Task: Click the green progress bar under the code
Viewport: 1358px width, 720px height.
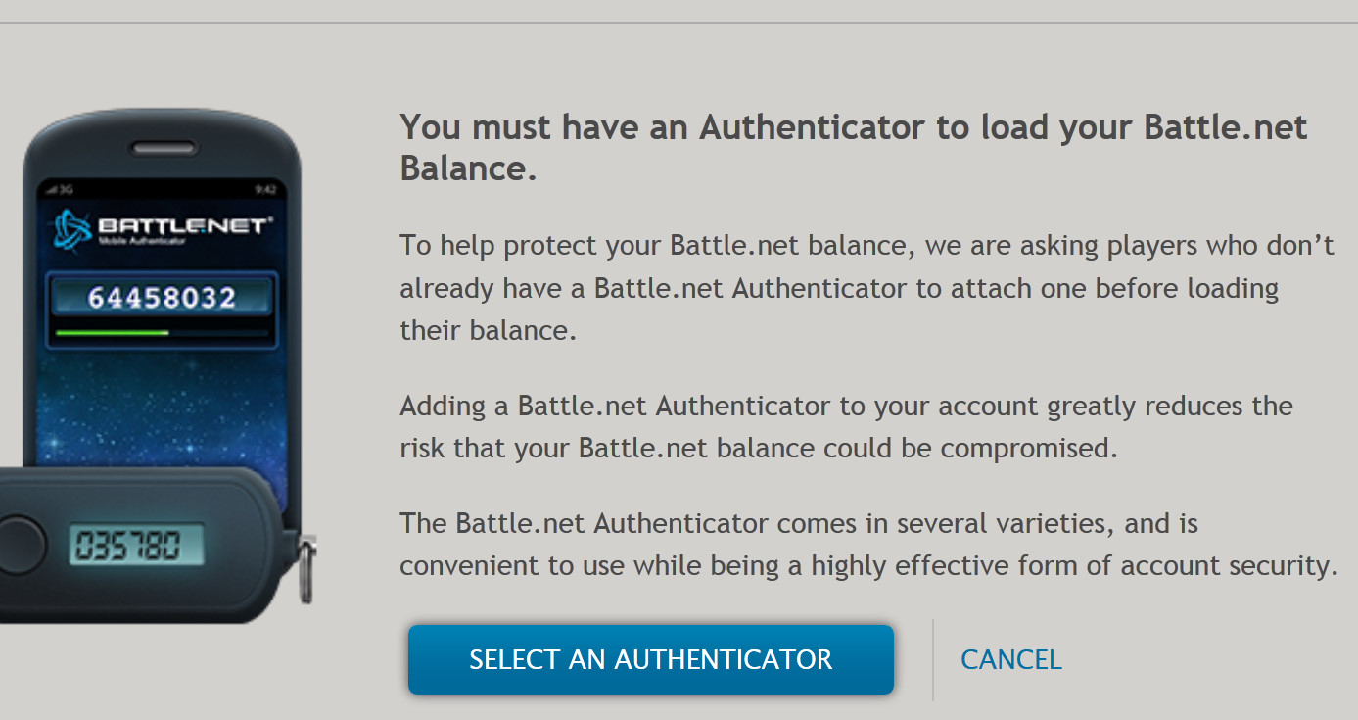Action: (x=113, y=333)
